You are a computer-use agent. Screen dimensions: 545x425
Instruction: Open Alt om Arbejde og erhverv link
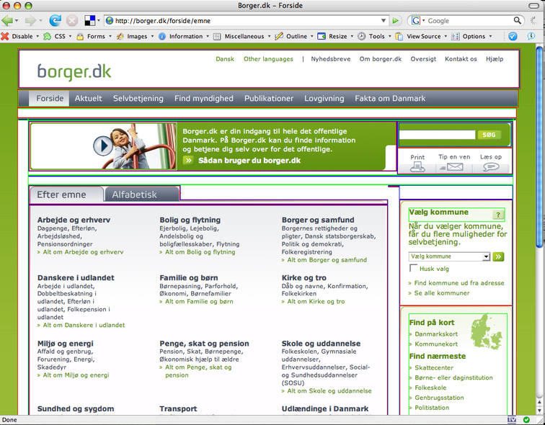coord(83,252)
